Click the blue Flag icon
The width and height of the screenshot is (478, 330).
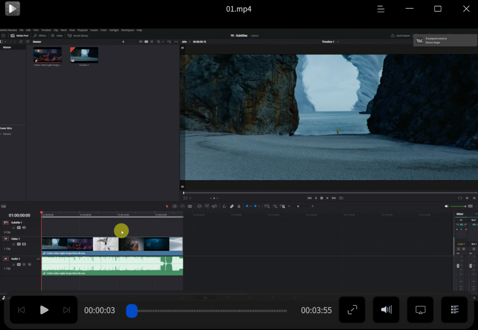click(247, 206)
